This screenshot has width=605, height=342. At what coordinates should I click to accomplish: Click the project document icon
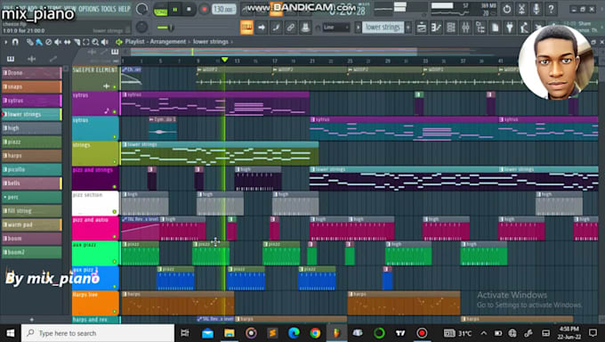tap(495, 28)
